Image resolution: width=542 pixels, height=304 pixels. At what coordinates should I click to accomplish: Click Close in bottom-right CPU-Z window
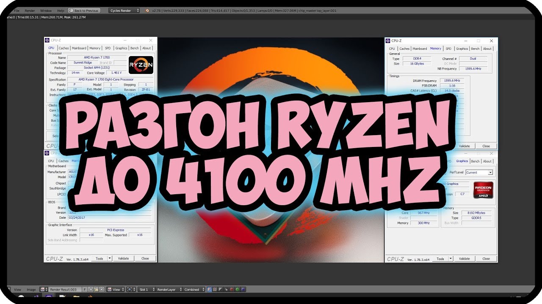tap(486, 259)
